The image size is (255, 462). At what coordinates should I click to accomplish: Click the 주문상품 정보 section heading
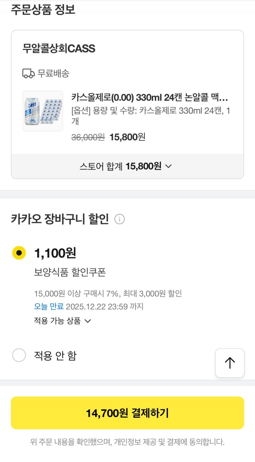click(43, 10)
